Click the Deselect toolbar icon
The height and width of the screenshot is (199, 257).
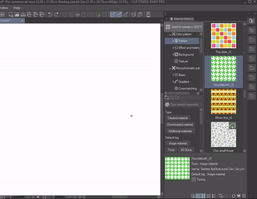(x=92, y=15)
